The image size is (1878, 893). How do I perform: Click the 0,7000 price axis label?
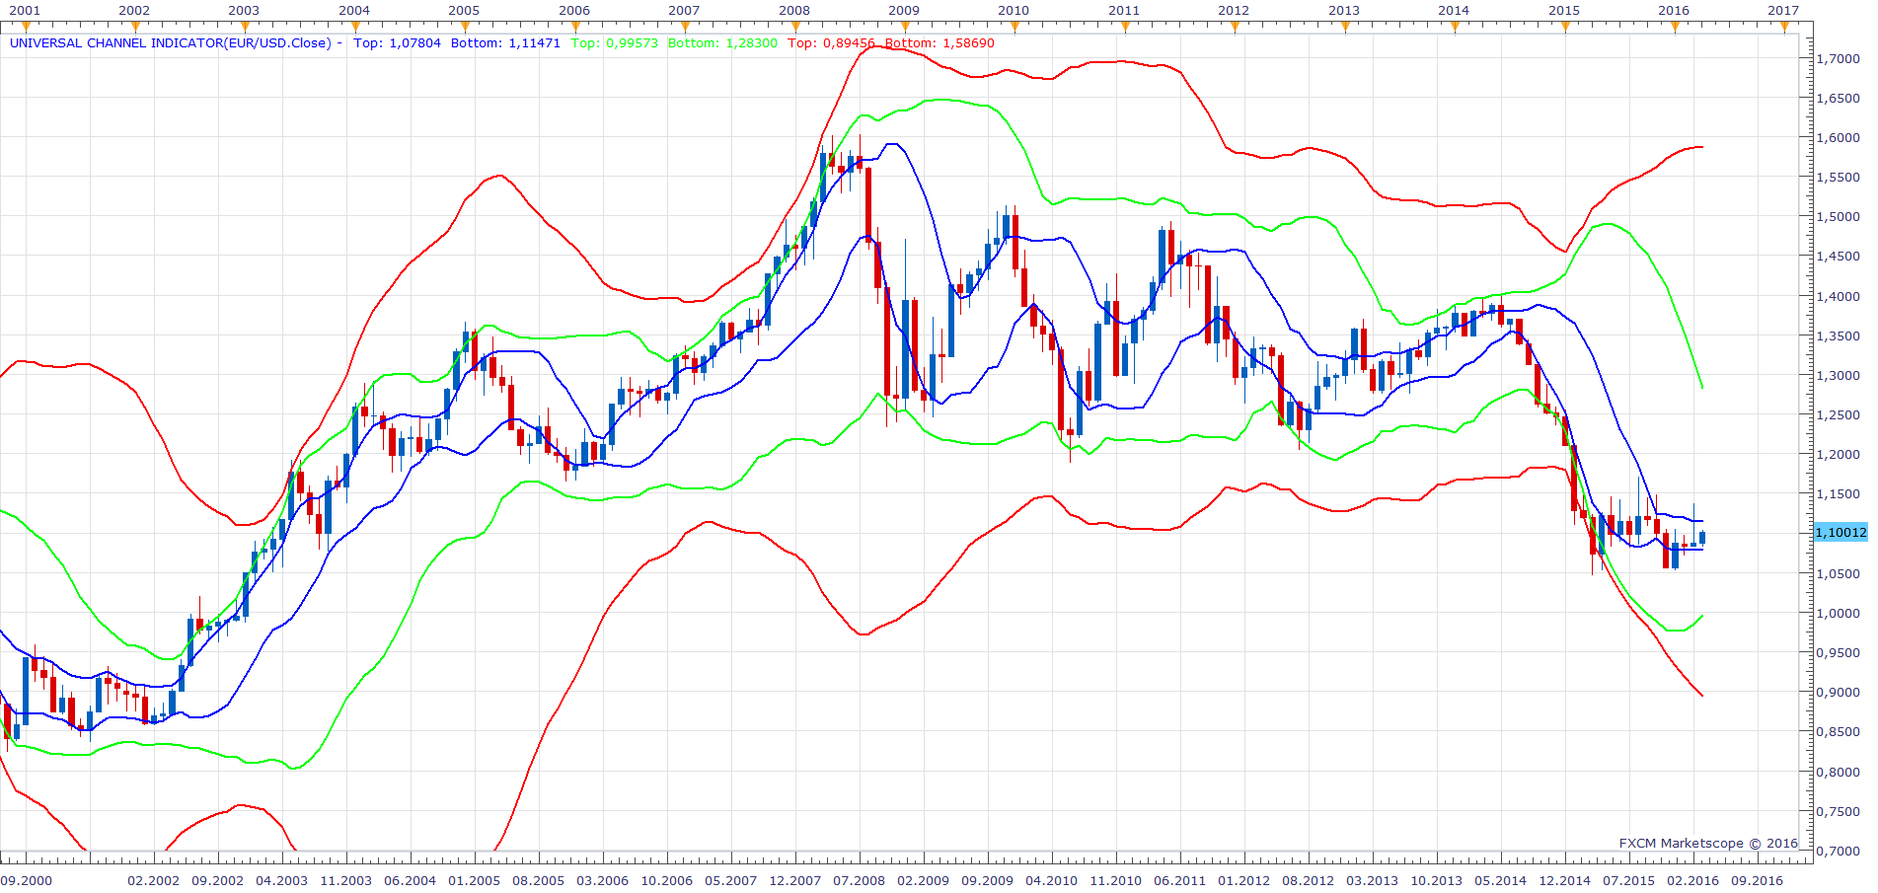pyautogui.click(x=1839, y=851)
